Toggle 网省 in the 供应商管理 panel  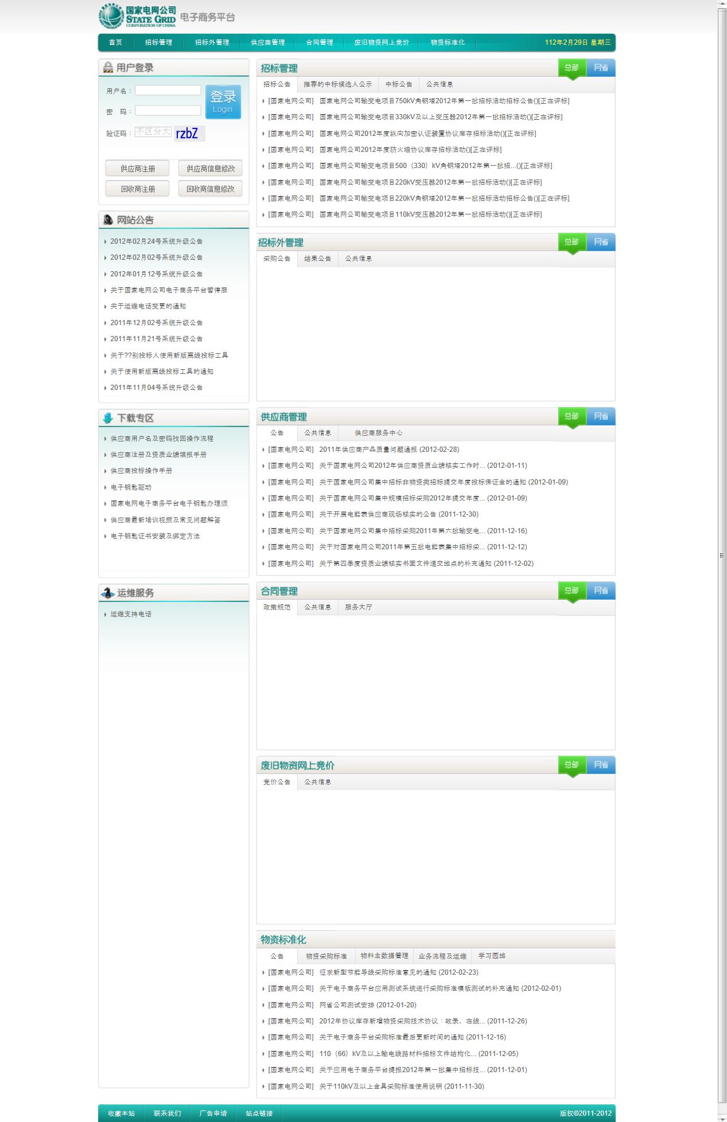[601, 416]
